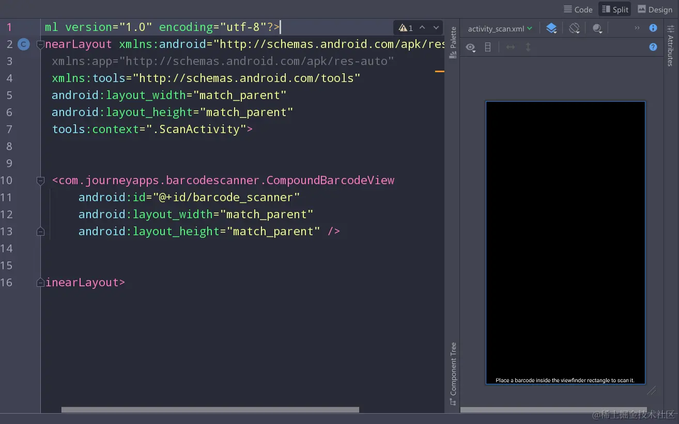Collapse the CompoundBarcodeView tag on line 10
The image size is (679, 424).
click(40, 181)
